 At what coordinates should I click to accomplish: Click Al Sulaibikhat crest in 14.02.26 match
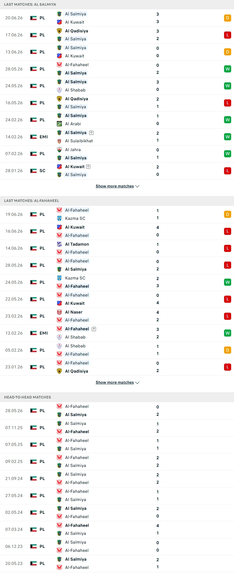coord(59,141)
